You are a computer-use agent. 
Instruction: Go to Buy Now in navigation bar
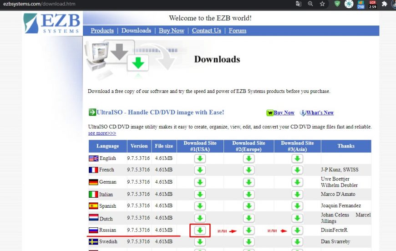(x=172, y=31)
